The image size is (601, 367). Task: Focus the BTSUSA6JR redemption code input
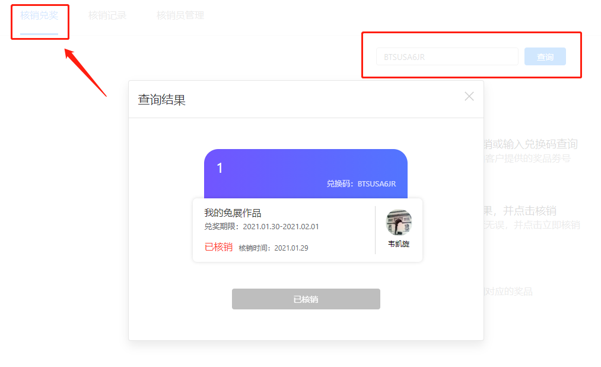[x=447, y=57]
